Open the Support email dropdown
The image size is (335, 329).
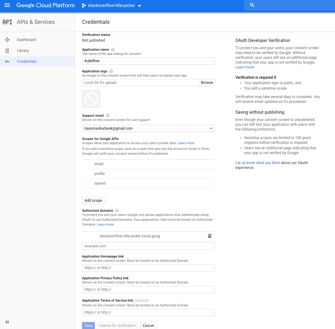[x=211, y=128]
